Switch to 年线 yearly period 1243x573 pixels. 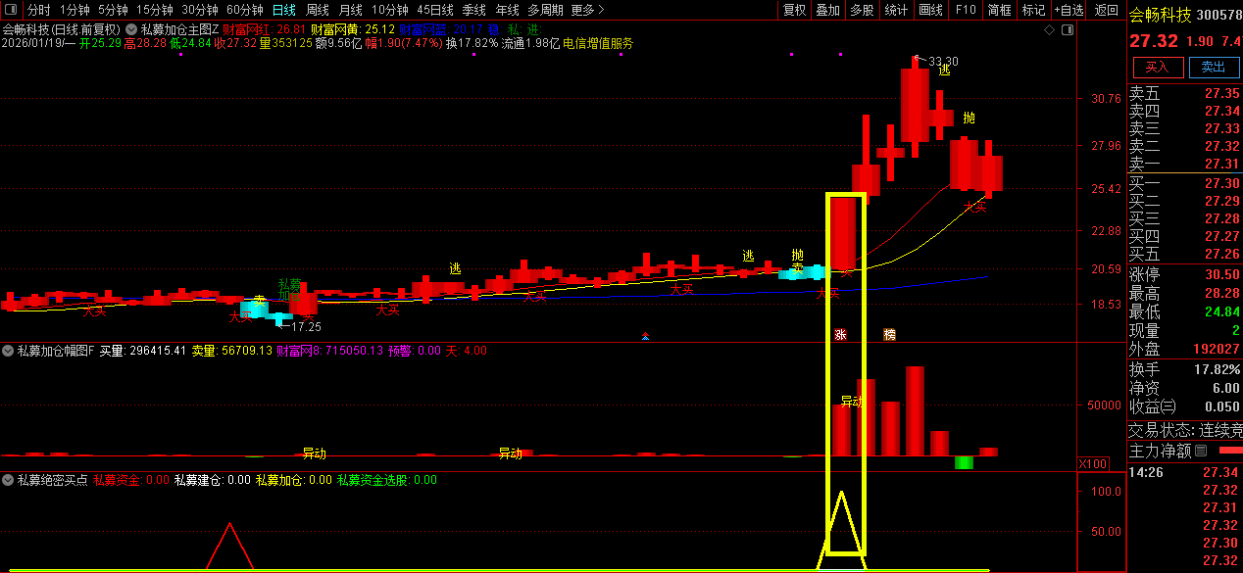[x=507, y=10]
